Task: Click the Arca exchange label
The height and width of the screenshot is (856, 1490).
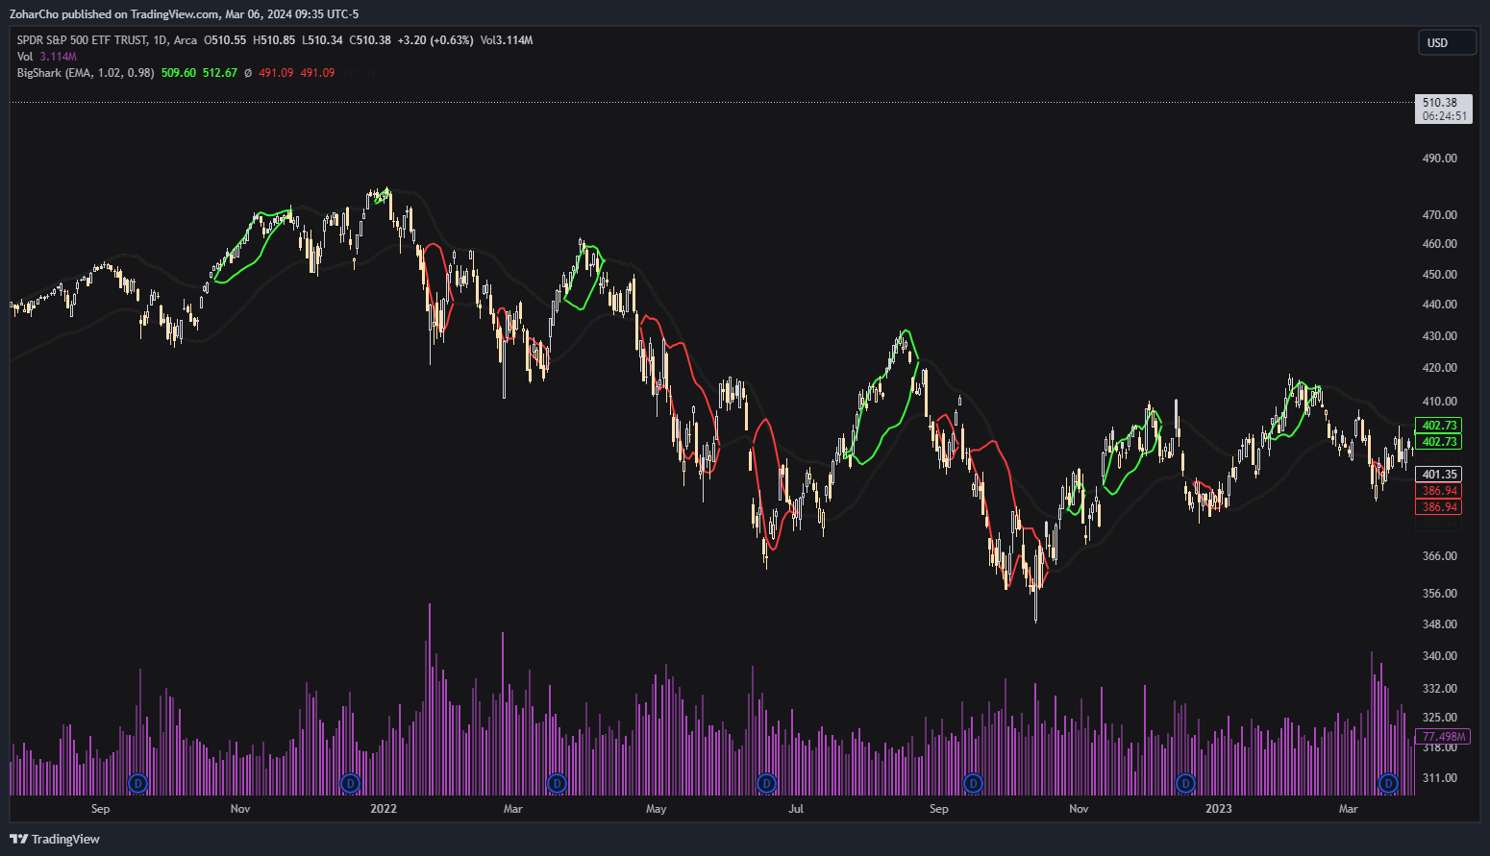Action: tap(186, 40)
